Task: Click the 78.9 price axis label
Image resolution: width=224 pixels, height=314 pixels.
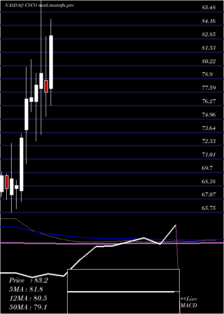Action: click(207, 74)
